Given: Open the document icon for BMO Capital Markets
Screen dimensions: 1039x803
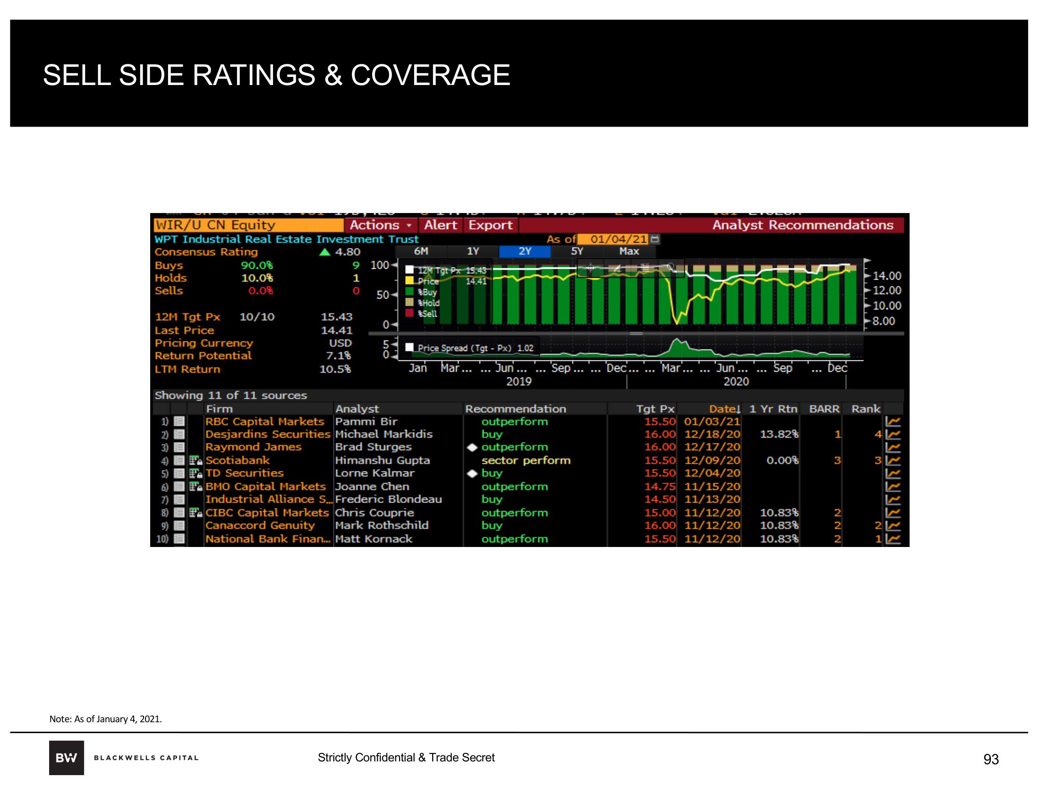Looking at the screenshot, I should coord(179,487).
